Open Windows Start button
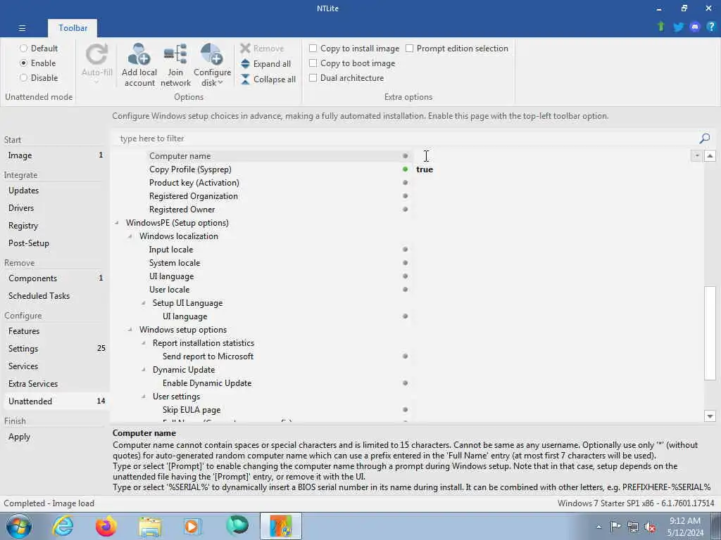 (19, 526)
